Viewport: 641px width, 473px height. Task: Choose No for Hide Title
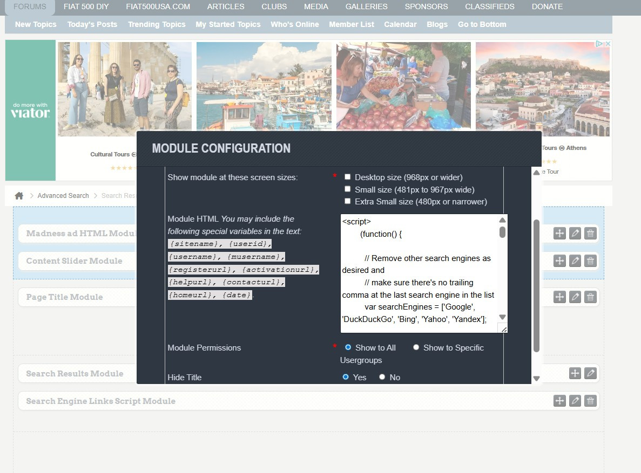(x=382, y=377)
